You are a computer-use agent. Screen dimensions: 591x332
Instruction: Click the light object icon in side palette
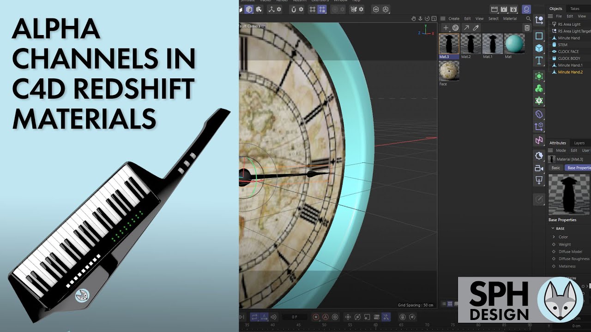539,180
